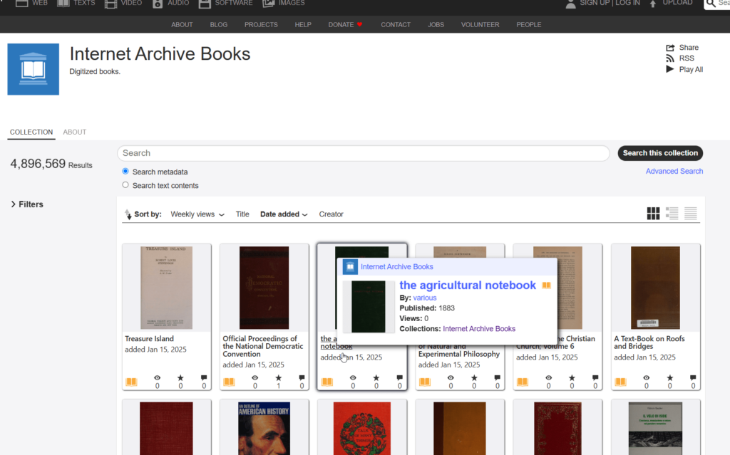Viewport: 730px width, 455px height.
Task: Click the SIGN UP link
Action: 595,3
